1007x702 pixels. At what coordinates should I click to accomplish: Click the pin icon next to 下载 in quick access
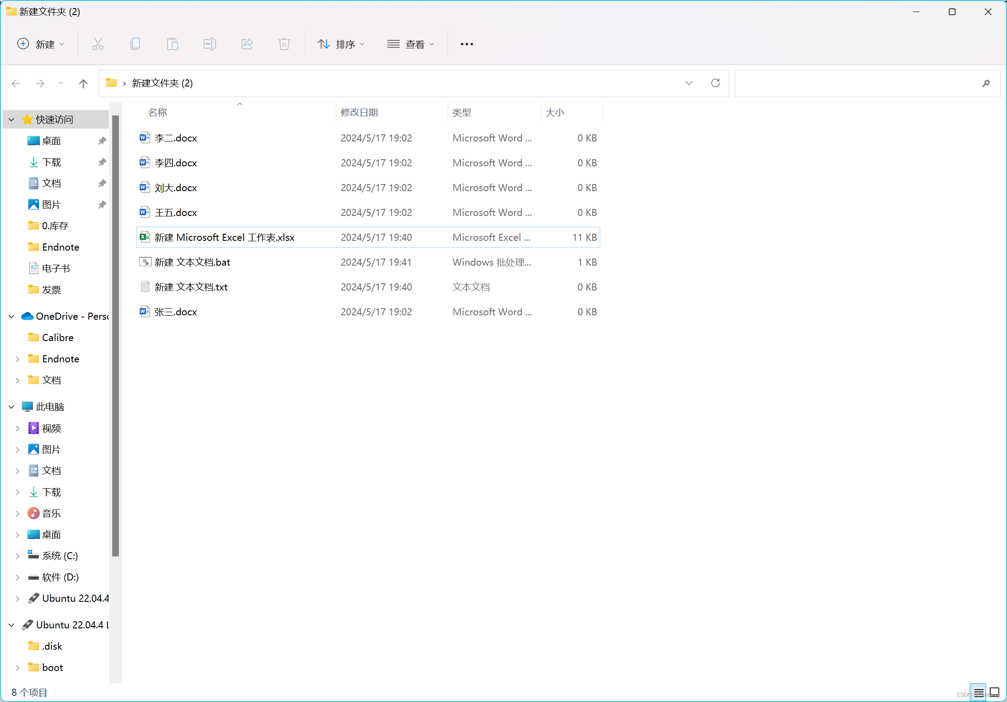click(x=102, y=162)
